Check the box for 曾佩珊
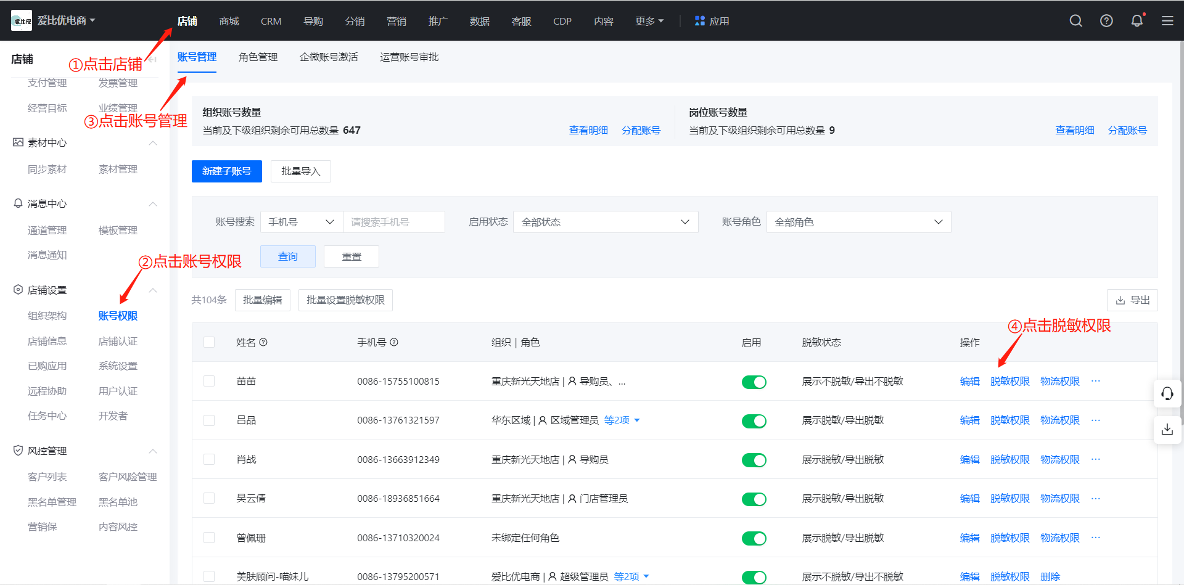1184x585 pixels. click(209, 538)
